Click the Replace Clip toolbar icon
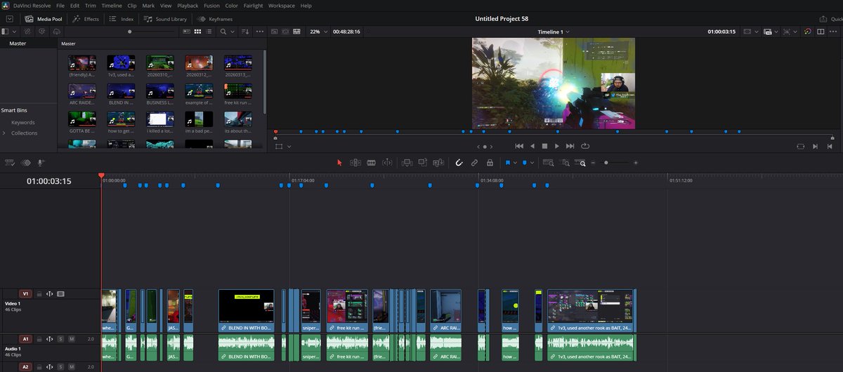This screenshot has height=372, width=843. 438,162
